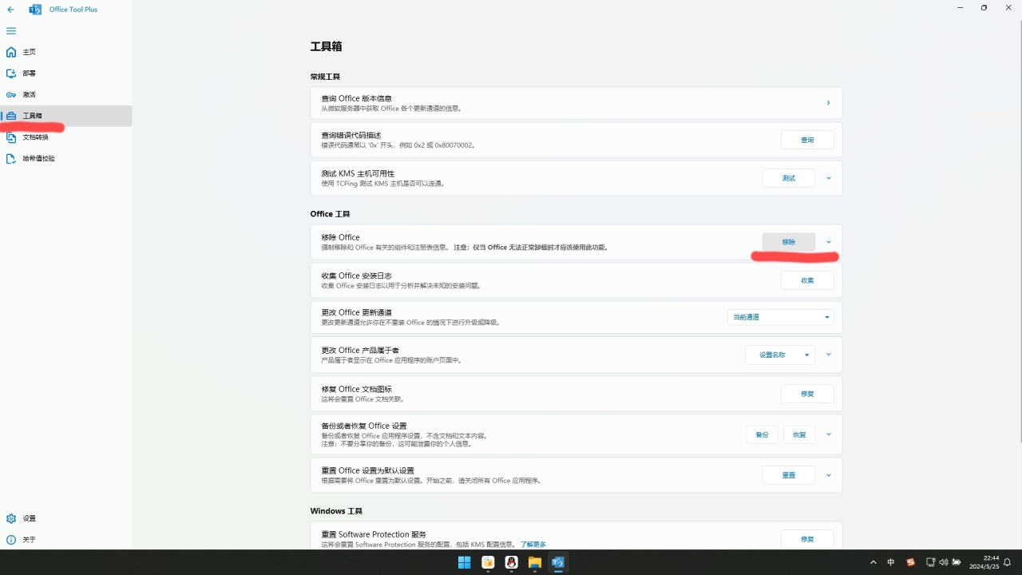The image size is (1022, 575).
Task: Open the yellow app icon beside Start
Action: point(488,562)
